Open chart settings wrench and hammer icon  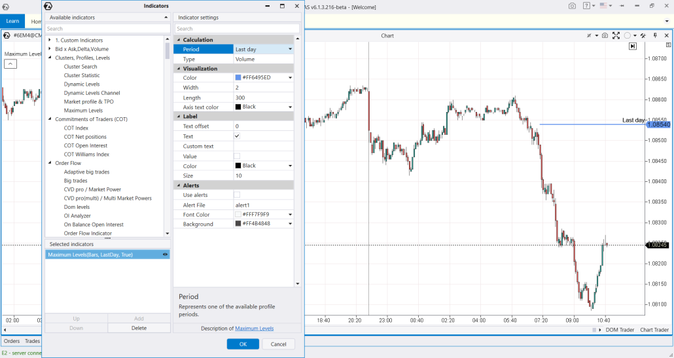coord(644,35)
